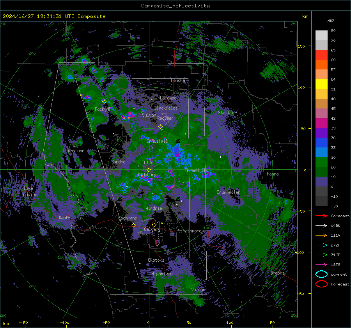
Task: Click the Vulcan city label
Action: click(199, 290)
